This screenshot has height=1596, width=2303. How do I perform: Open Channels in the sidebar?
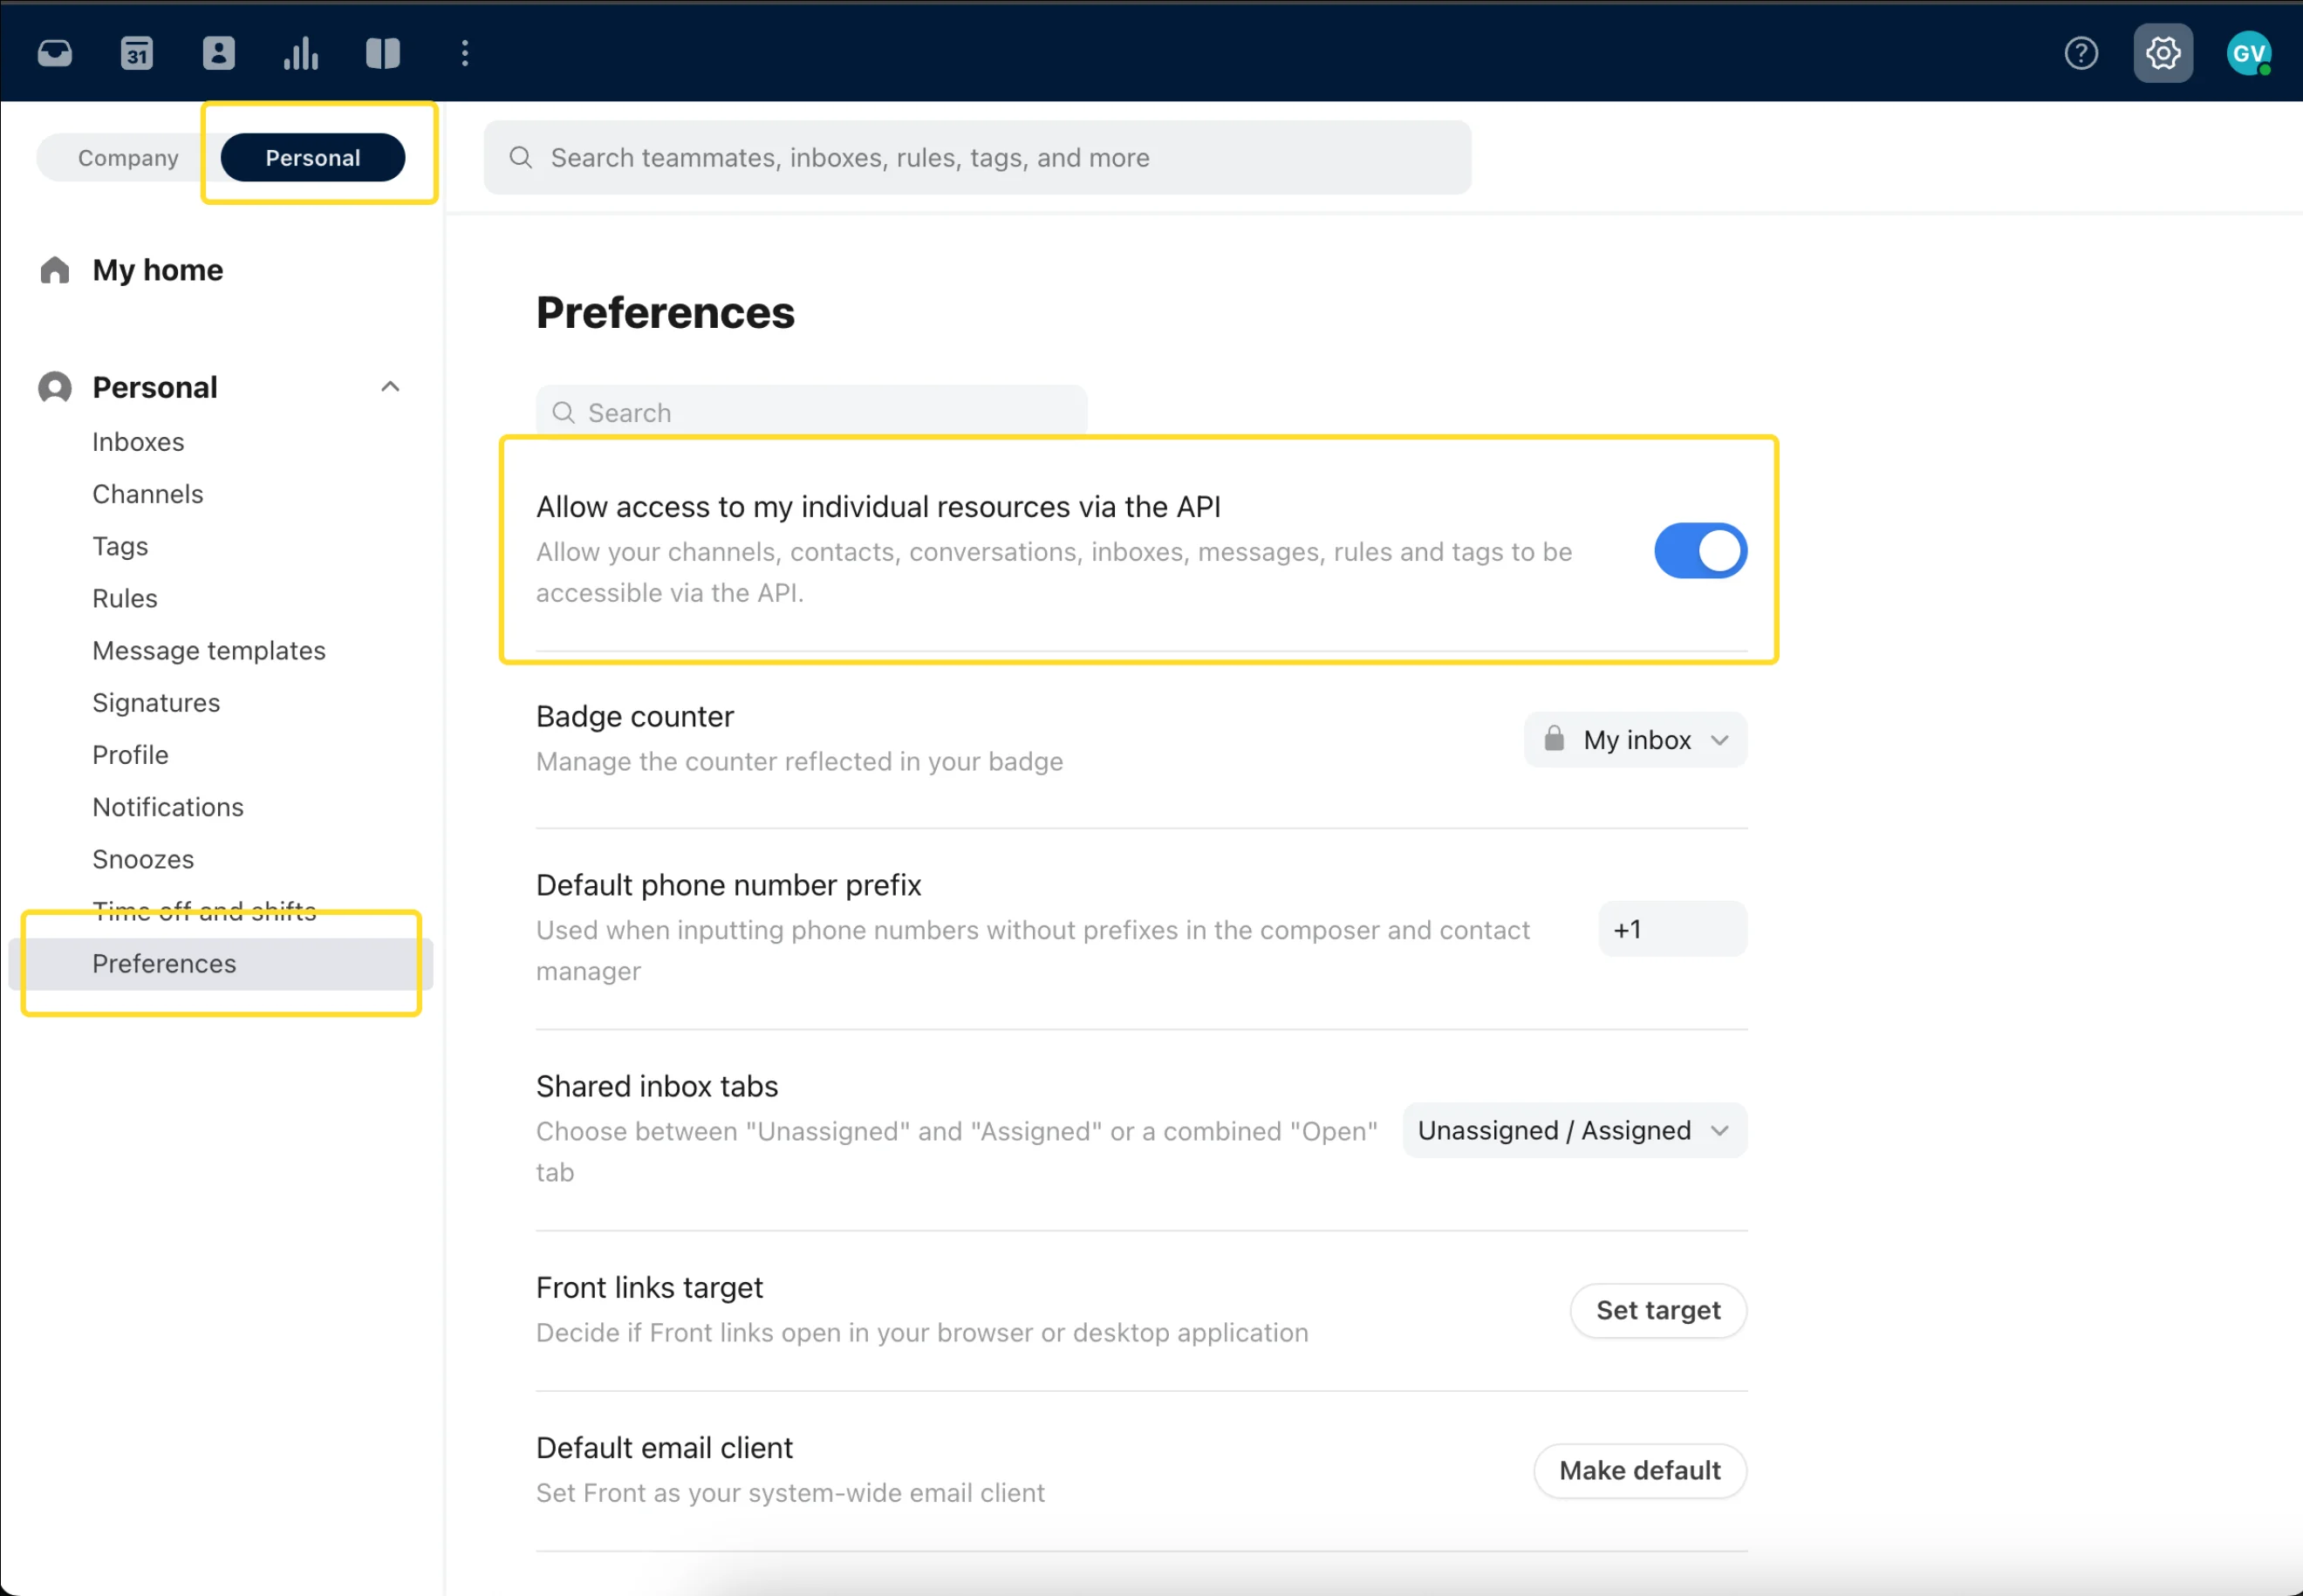point(148,494)
